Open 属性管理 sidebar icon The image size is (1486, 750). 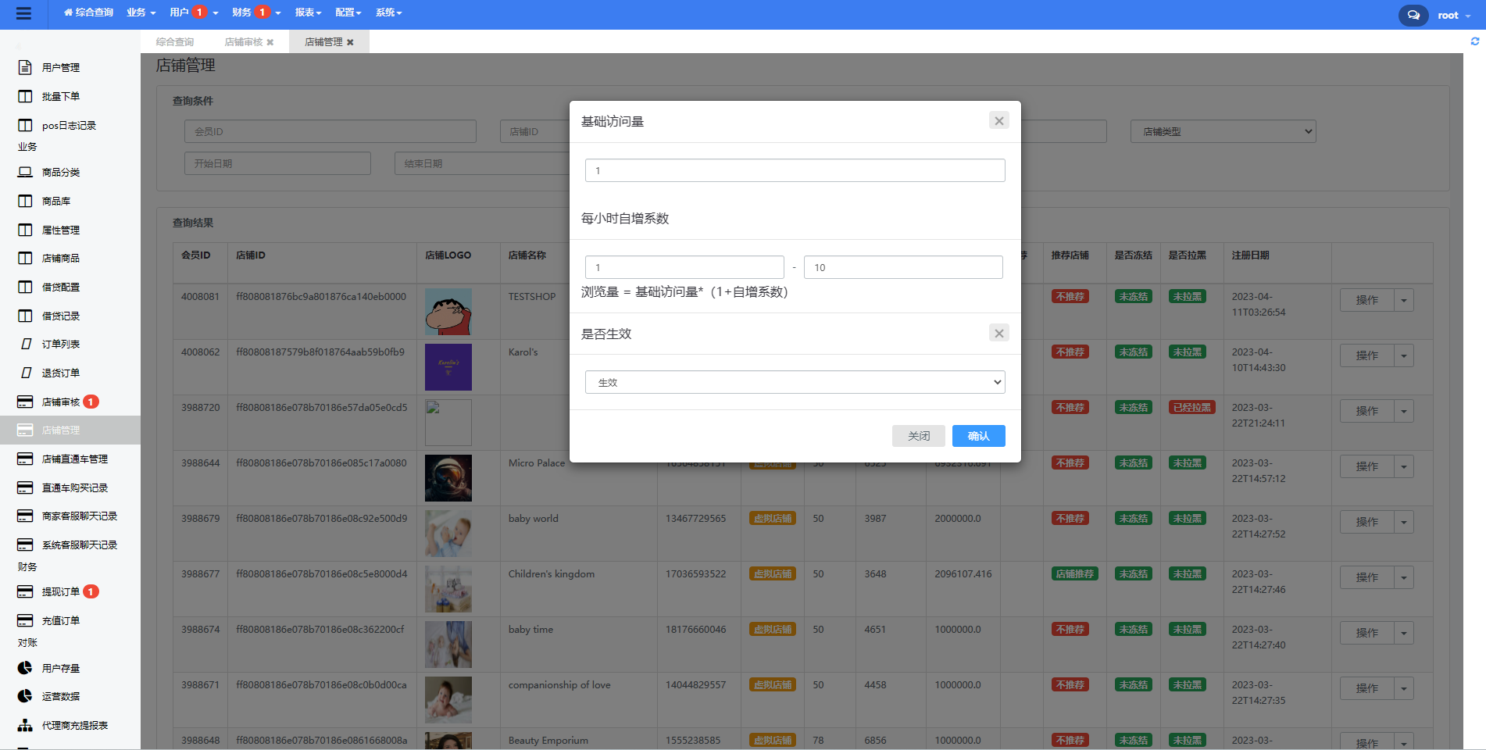tap(25, 230)
